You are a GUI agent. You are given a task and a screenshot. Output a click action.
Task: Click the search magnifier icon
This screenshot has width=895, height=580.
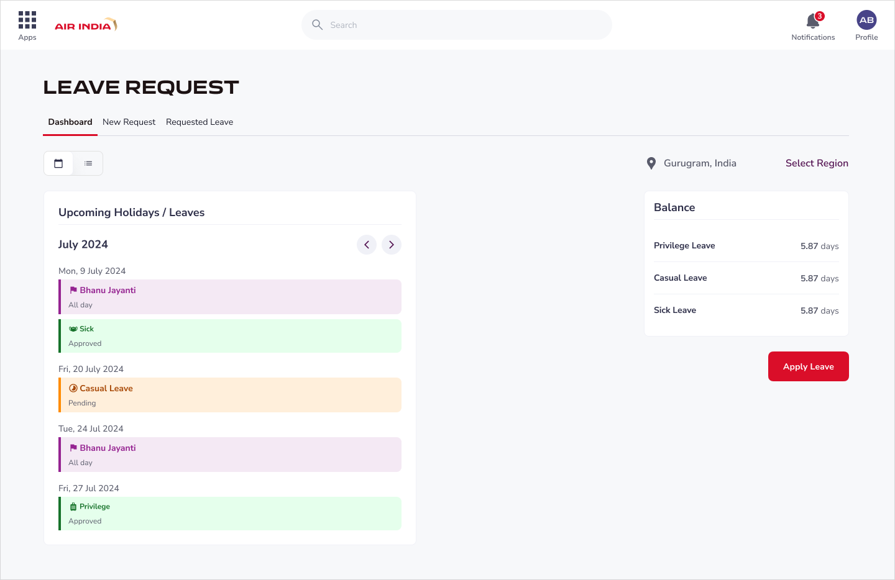(x=317, y=25)
